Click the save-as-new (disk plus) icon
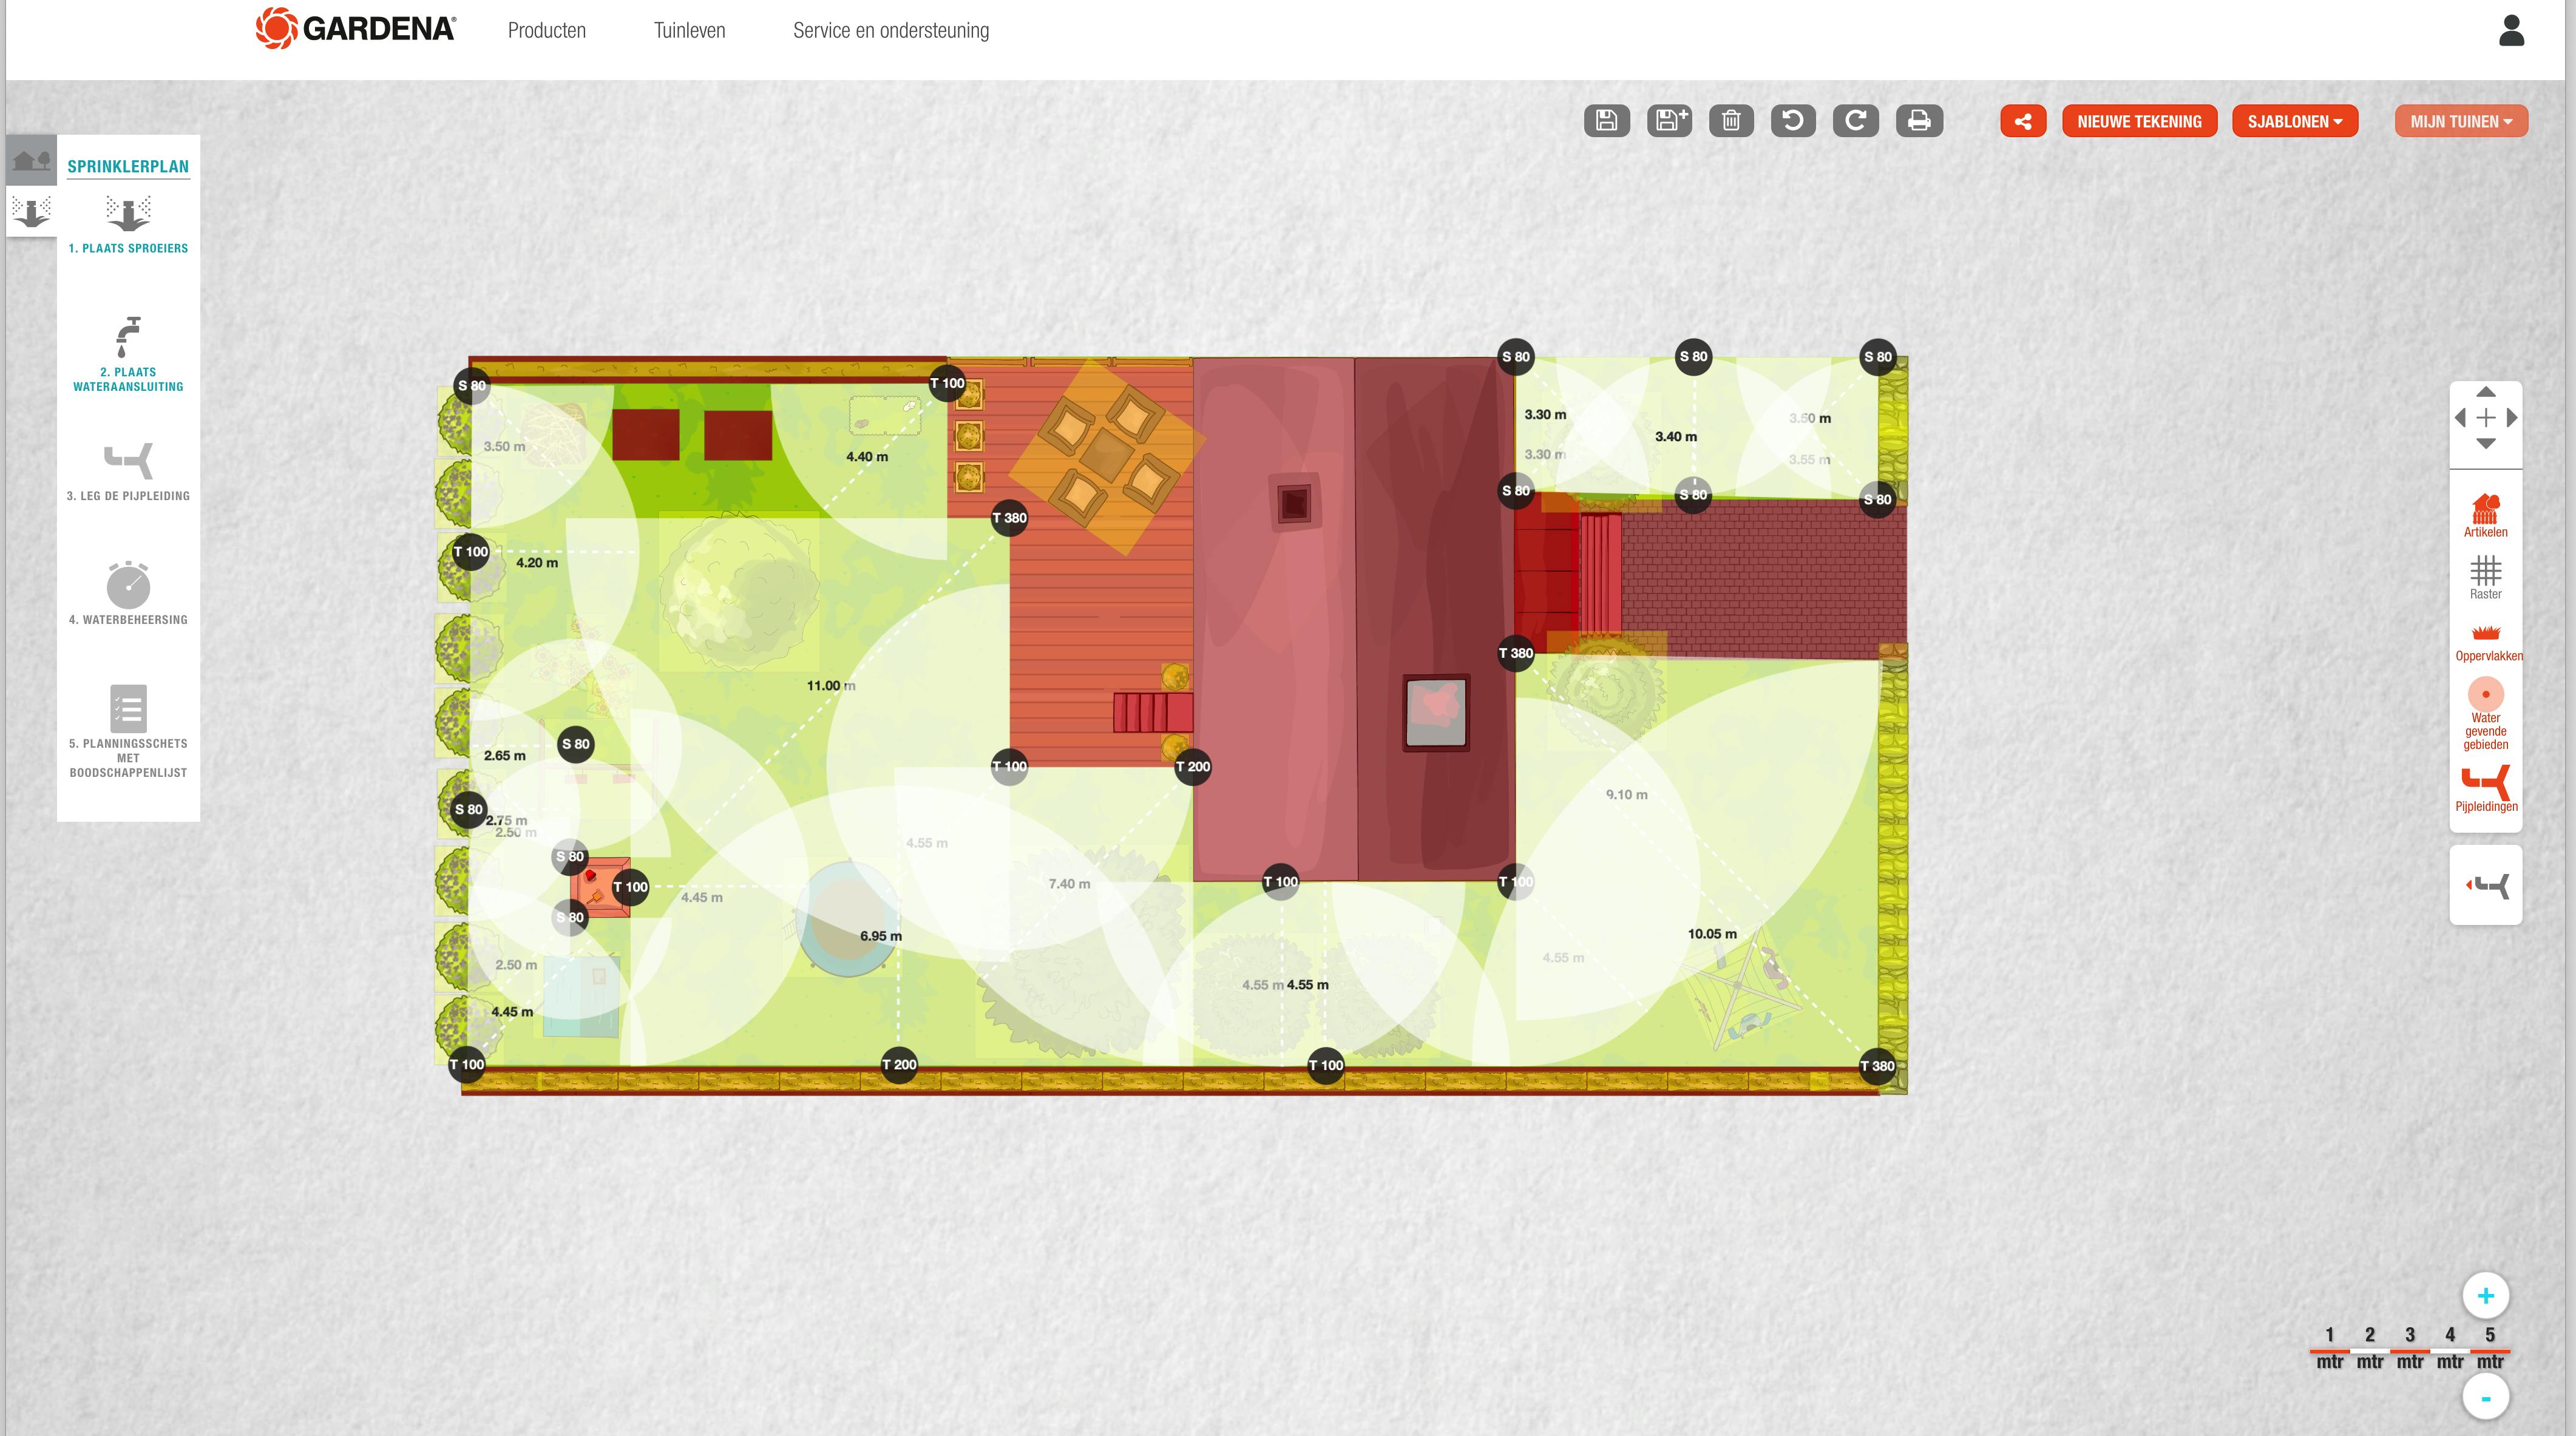Screen dimensions: 2576x1436 [x=1669, y=121]
